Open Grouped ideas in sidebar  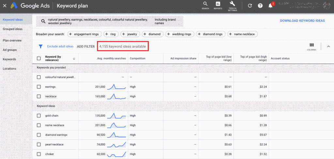(13, 29)
